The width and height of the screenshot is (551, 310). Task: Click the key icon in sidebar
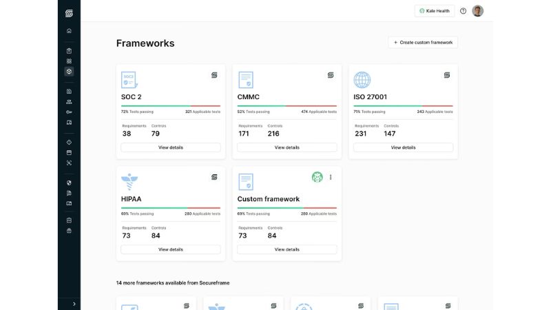69,112
